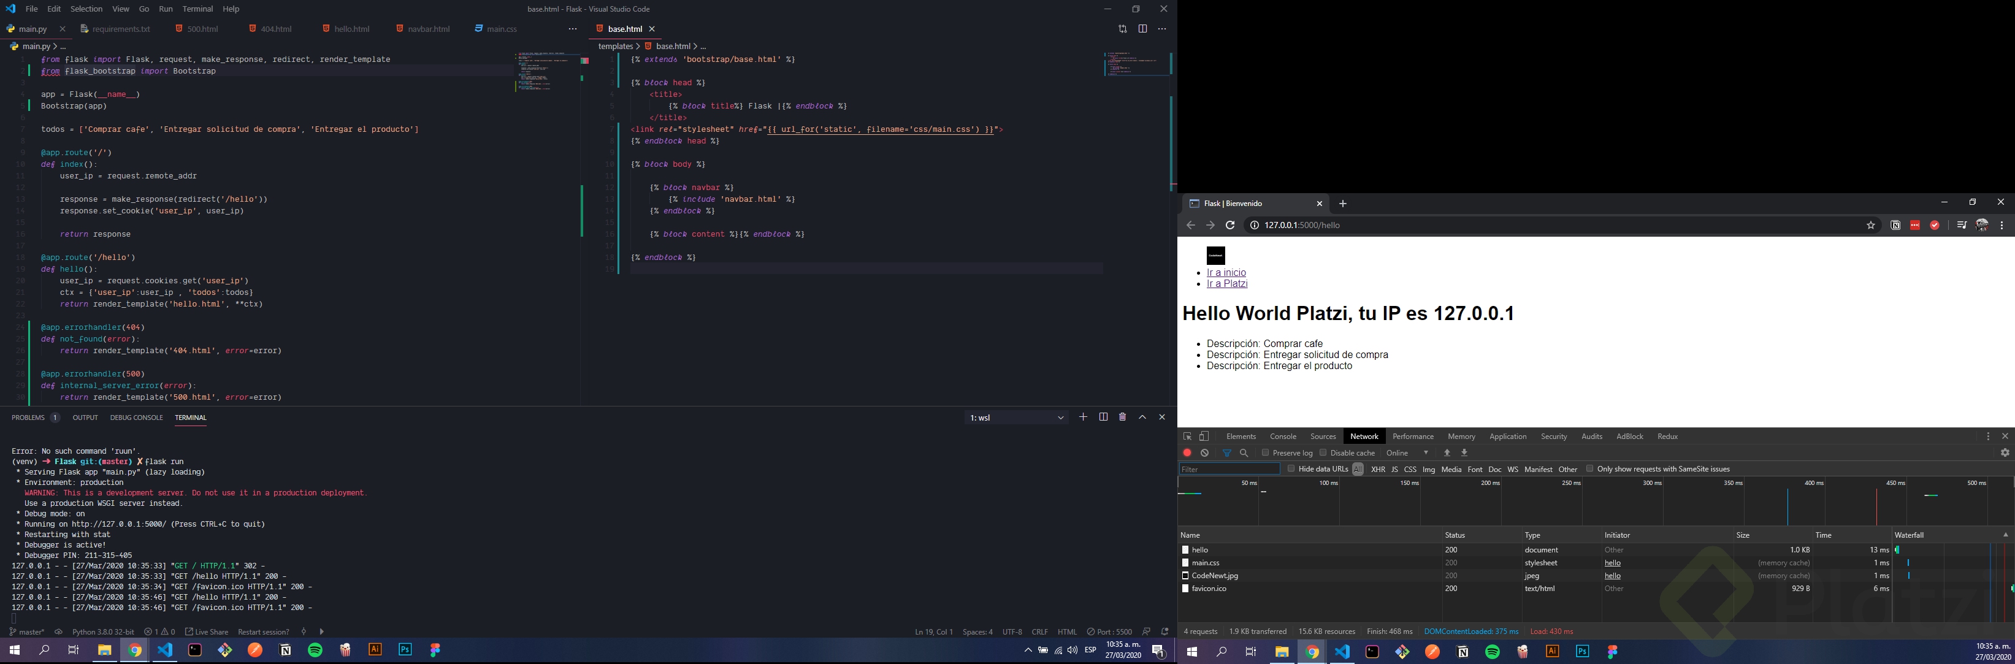Open changes icon in VS Code title area

pos(1123,29)
